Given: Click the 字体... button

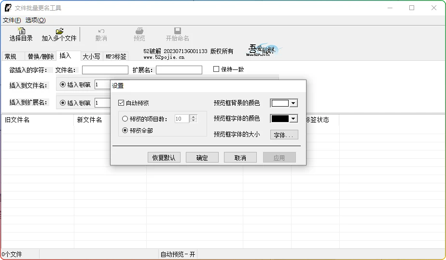Looking at the screenshot, I should click(284, 135).
